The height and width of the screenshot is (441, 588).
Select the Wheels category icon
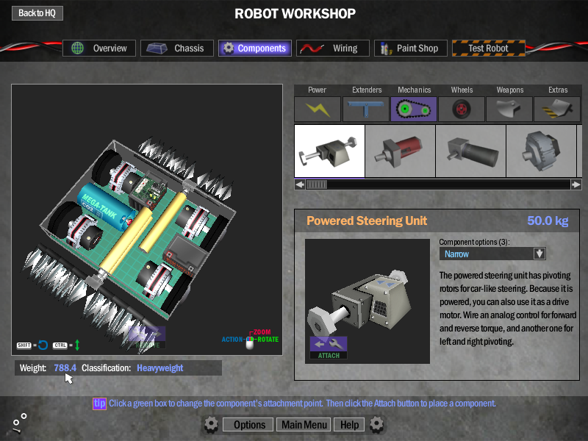tap(462, 109)
